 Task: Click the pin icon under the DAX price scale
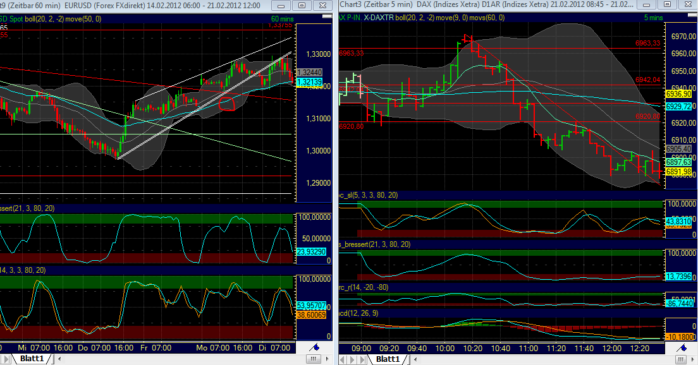tap(682, 347)
